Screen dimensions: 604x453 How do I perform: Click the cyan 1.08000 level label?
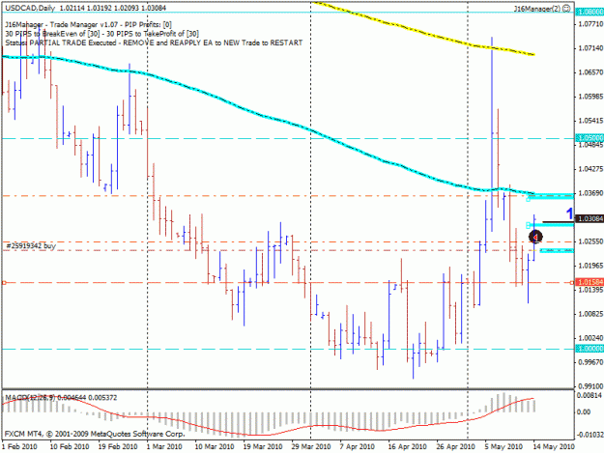[590, 13]
